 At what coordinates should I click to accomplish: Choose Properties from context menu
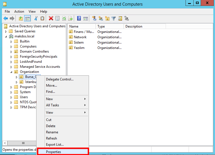(63, 152)
